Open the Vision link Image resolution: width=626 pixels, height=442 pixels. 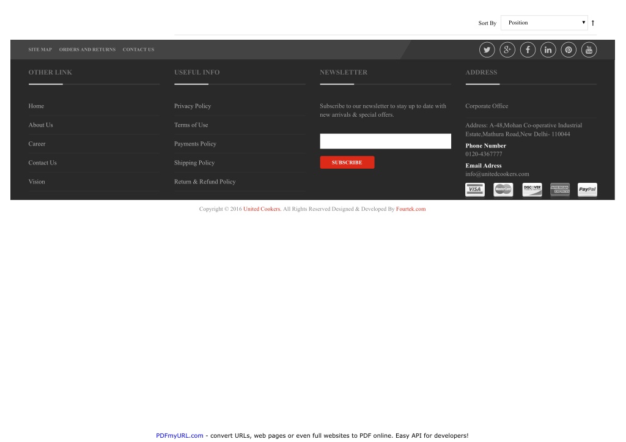(36, 182)
